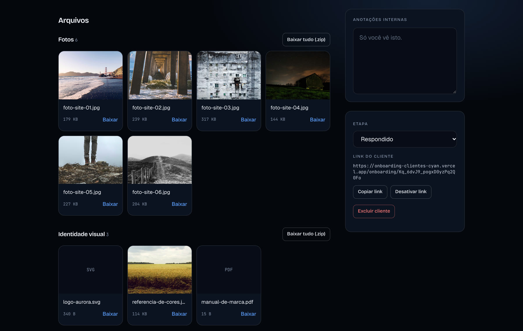The height and width of the screenshot is (331, 523).
Task: Download logo-aurora.svg via Baixar
Action: [110, 314]
